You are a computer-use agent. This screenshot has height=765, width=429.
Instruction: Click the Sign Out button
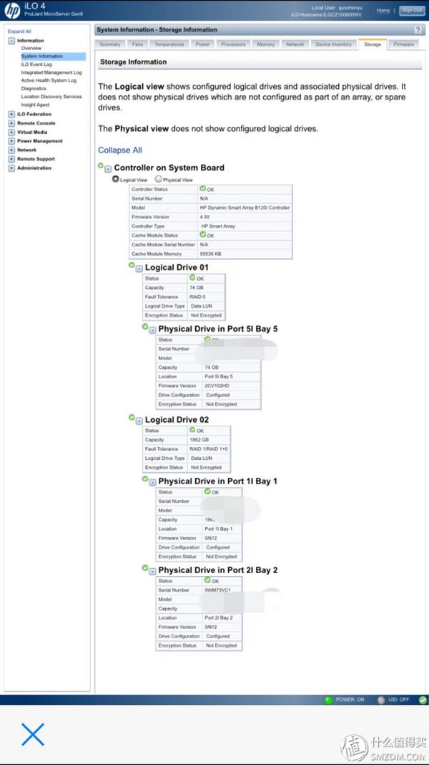click(x=411, y=10)
